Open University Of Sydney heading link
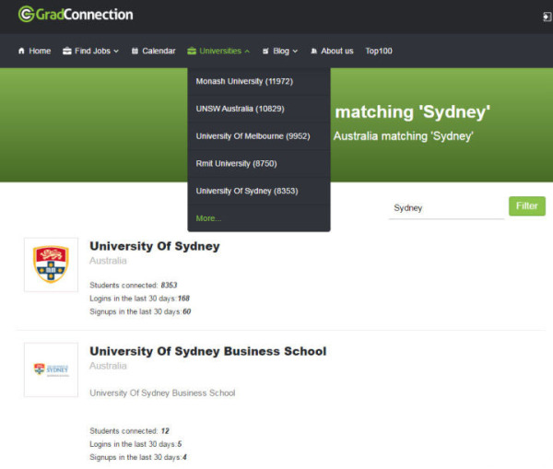The width and height of the screenshot is (553, 469). [155, 246]
